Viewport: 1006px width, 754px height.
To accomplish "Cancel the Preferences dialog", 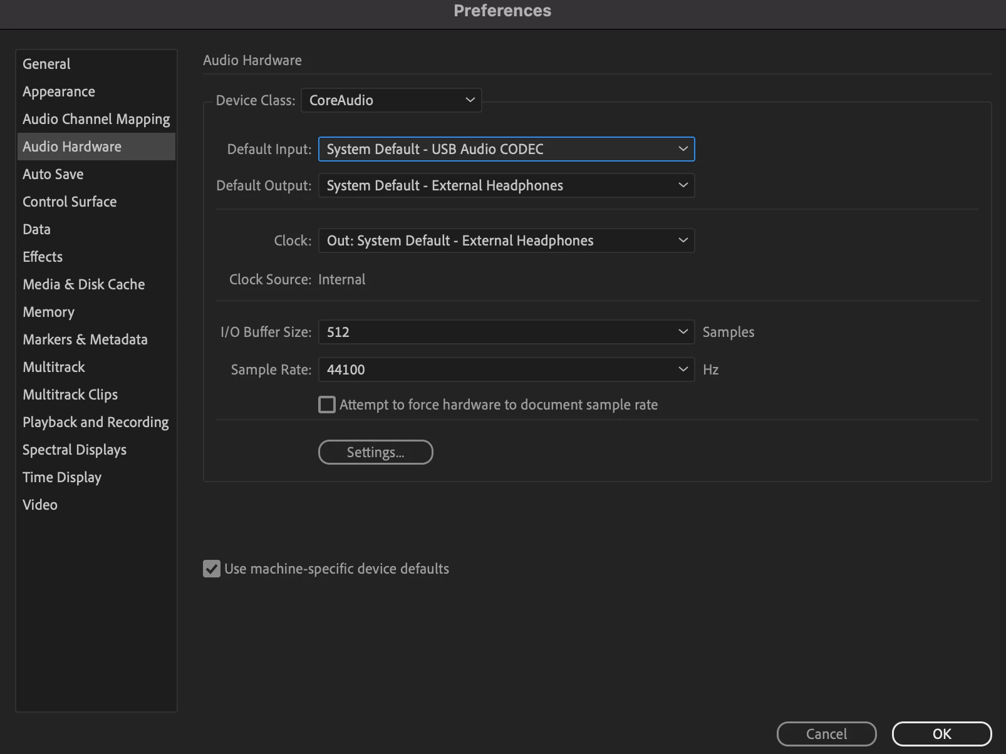I will point(827,734).
